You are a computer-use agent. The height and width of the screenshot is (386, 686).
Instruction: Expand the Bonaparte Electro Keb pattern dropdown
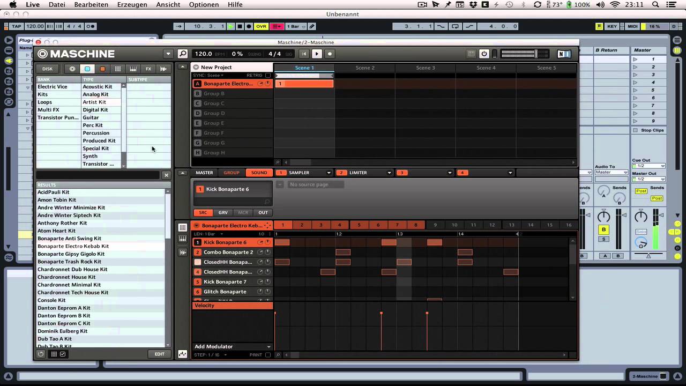196,226
